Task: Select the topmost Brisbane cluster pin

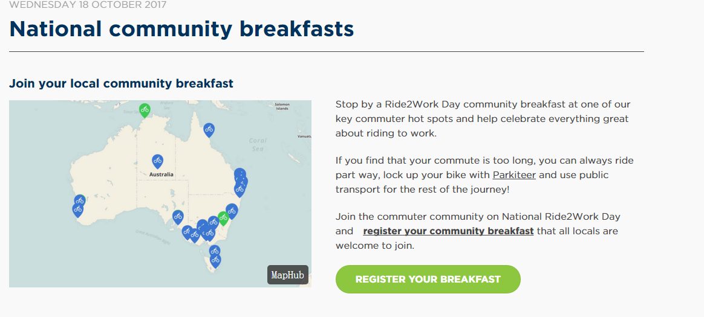Action: [240, 173]
